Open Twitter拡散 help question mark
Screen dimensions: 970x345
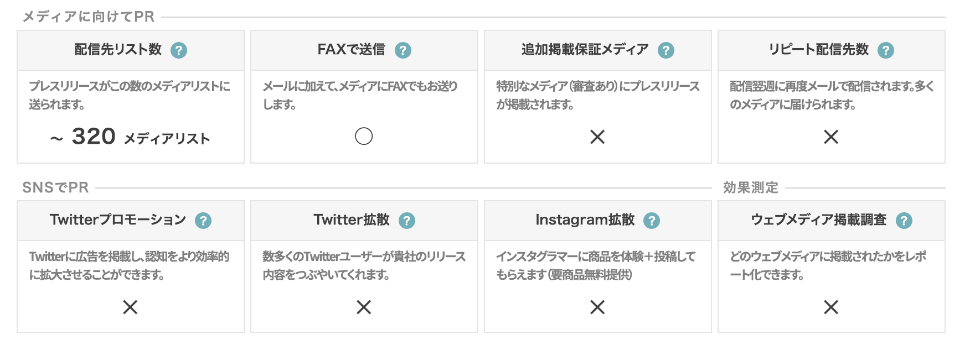[407, 221]
